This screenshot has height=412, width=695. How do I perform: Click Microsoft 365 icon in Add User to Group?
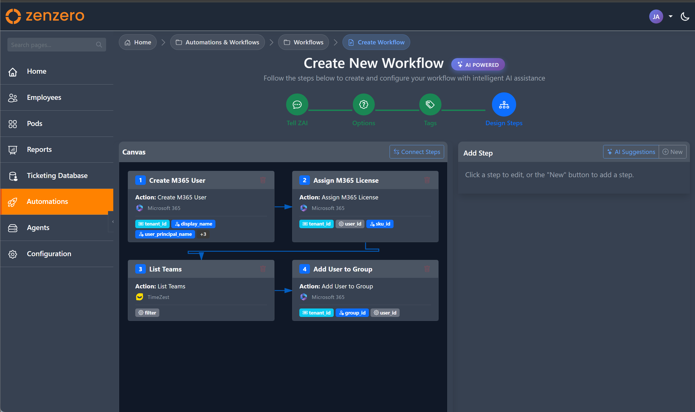304,297
